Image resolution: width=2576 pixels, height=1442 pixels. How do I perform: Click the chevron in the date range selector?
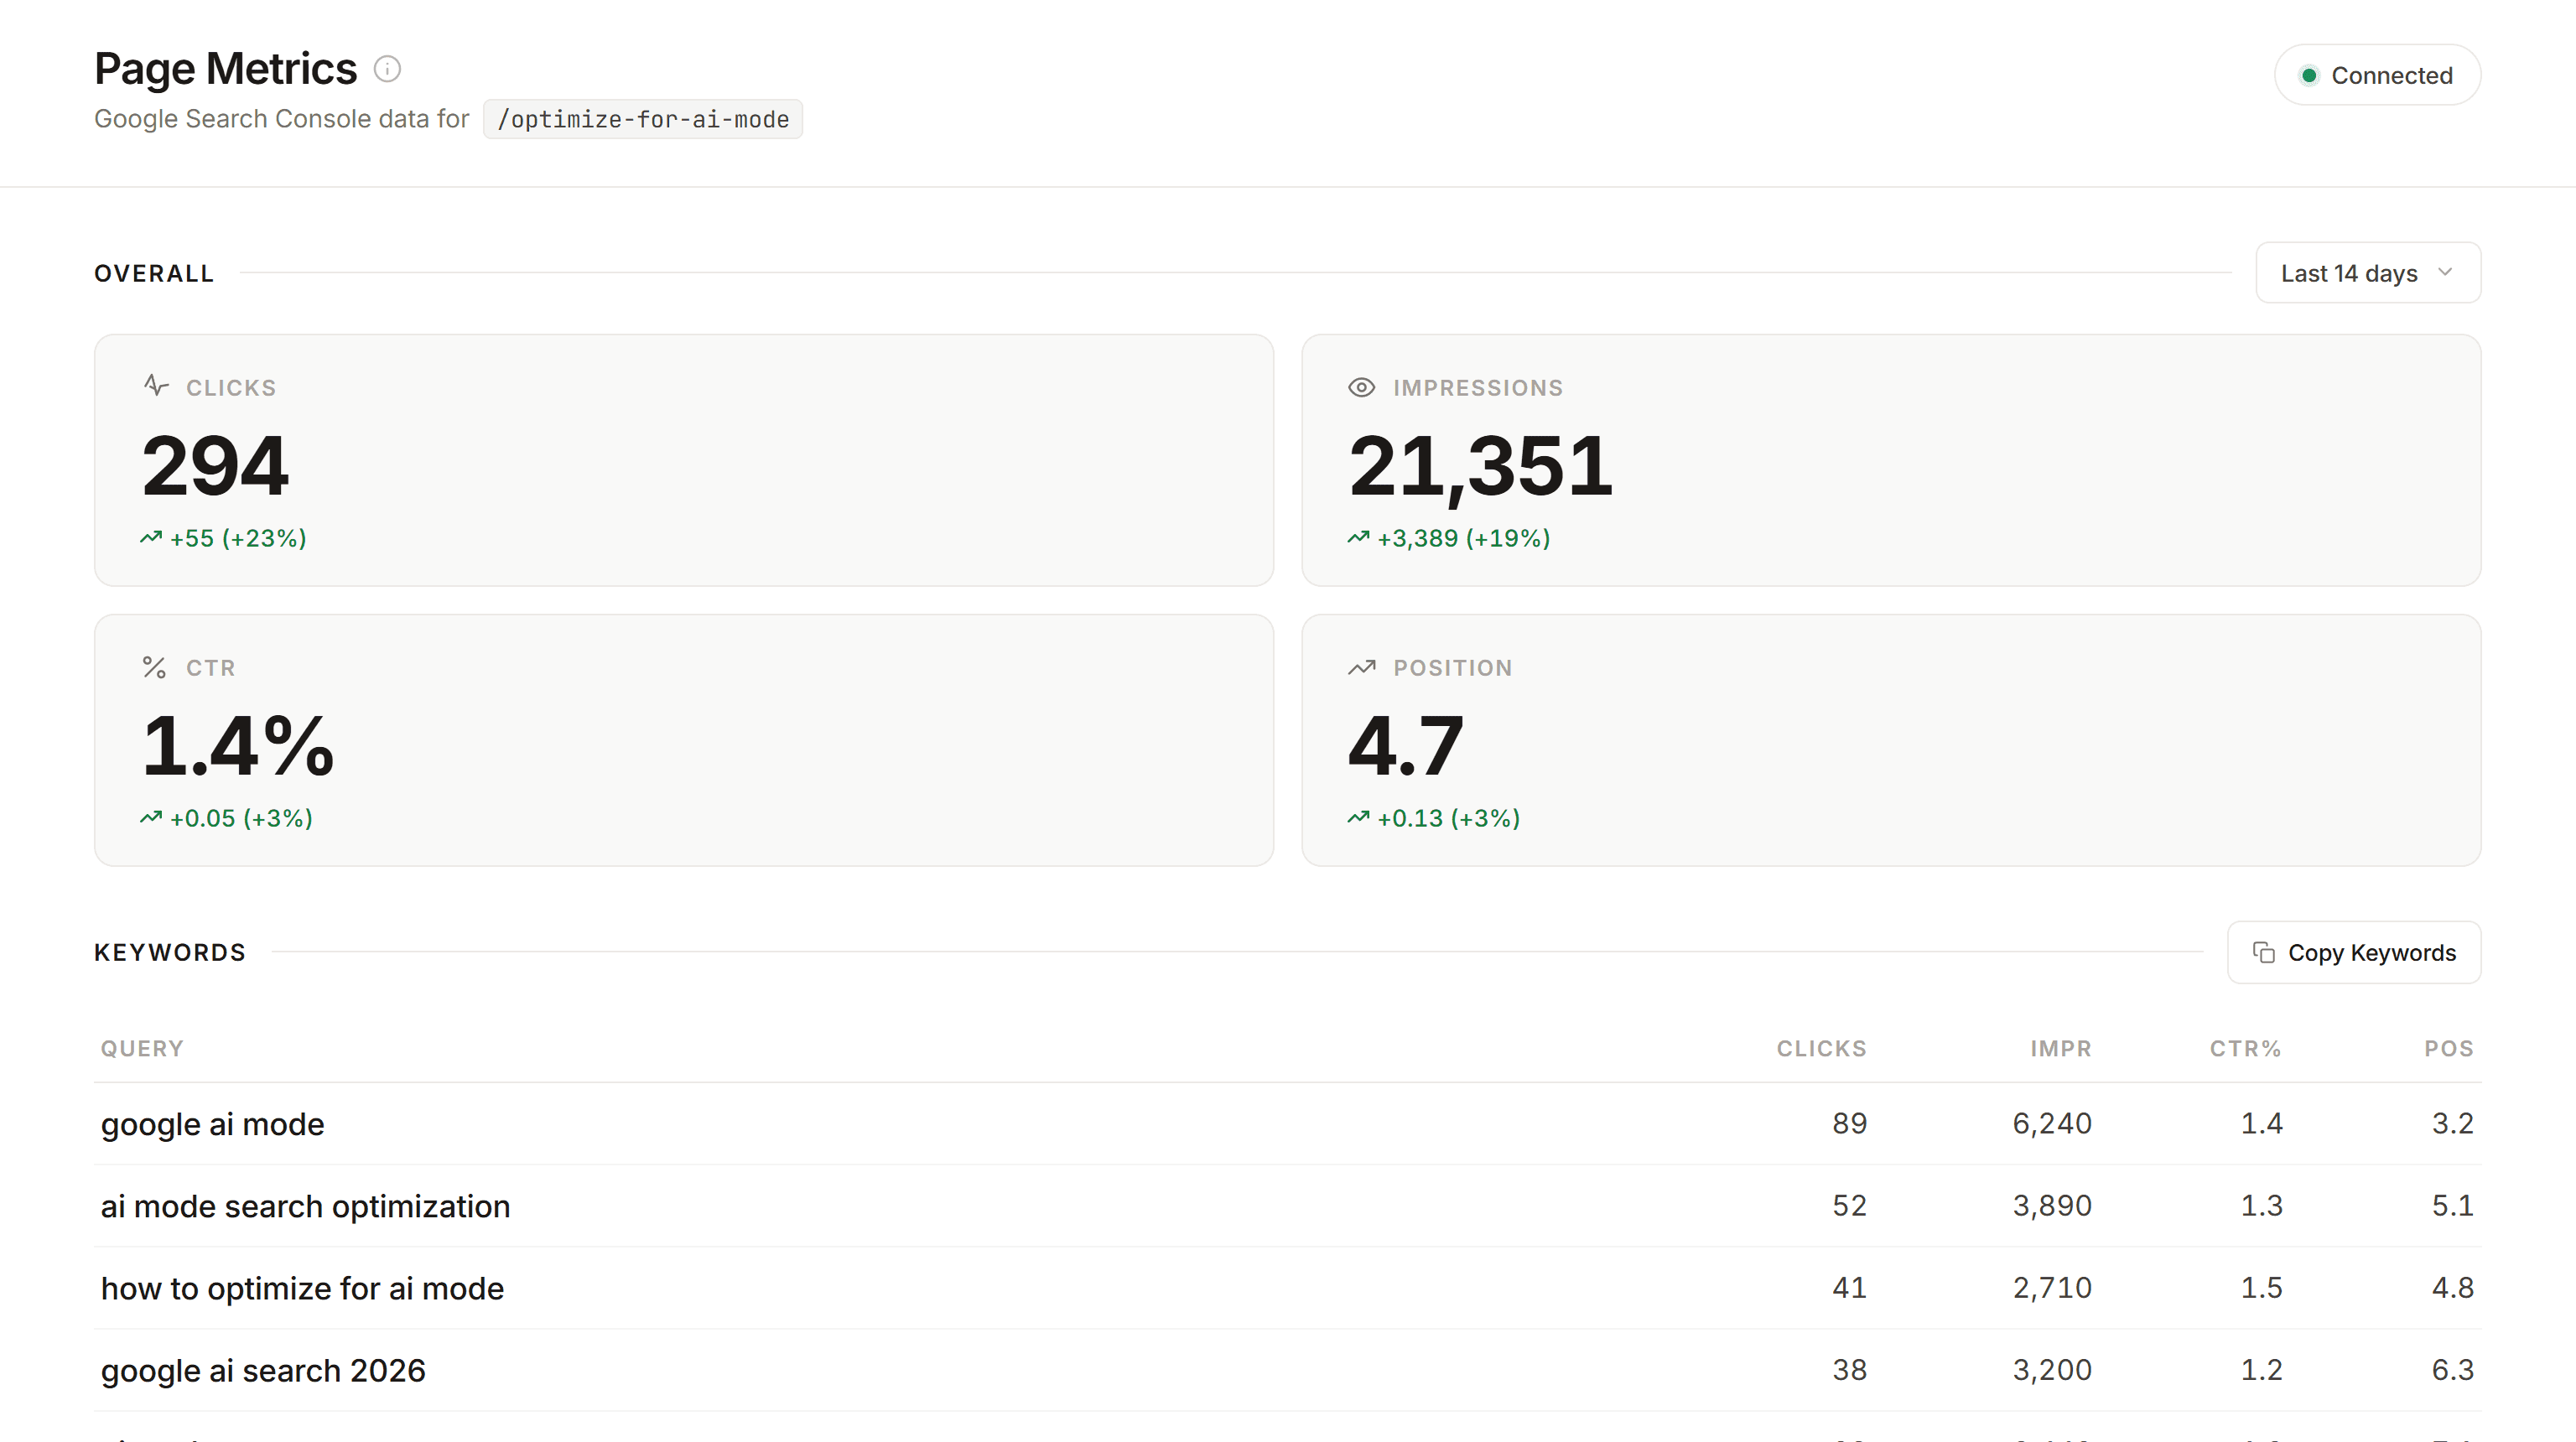pos(2445,272)
